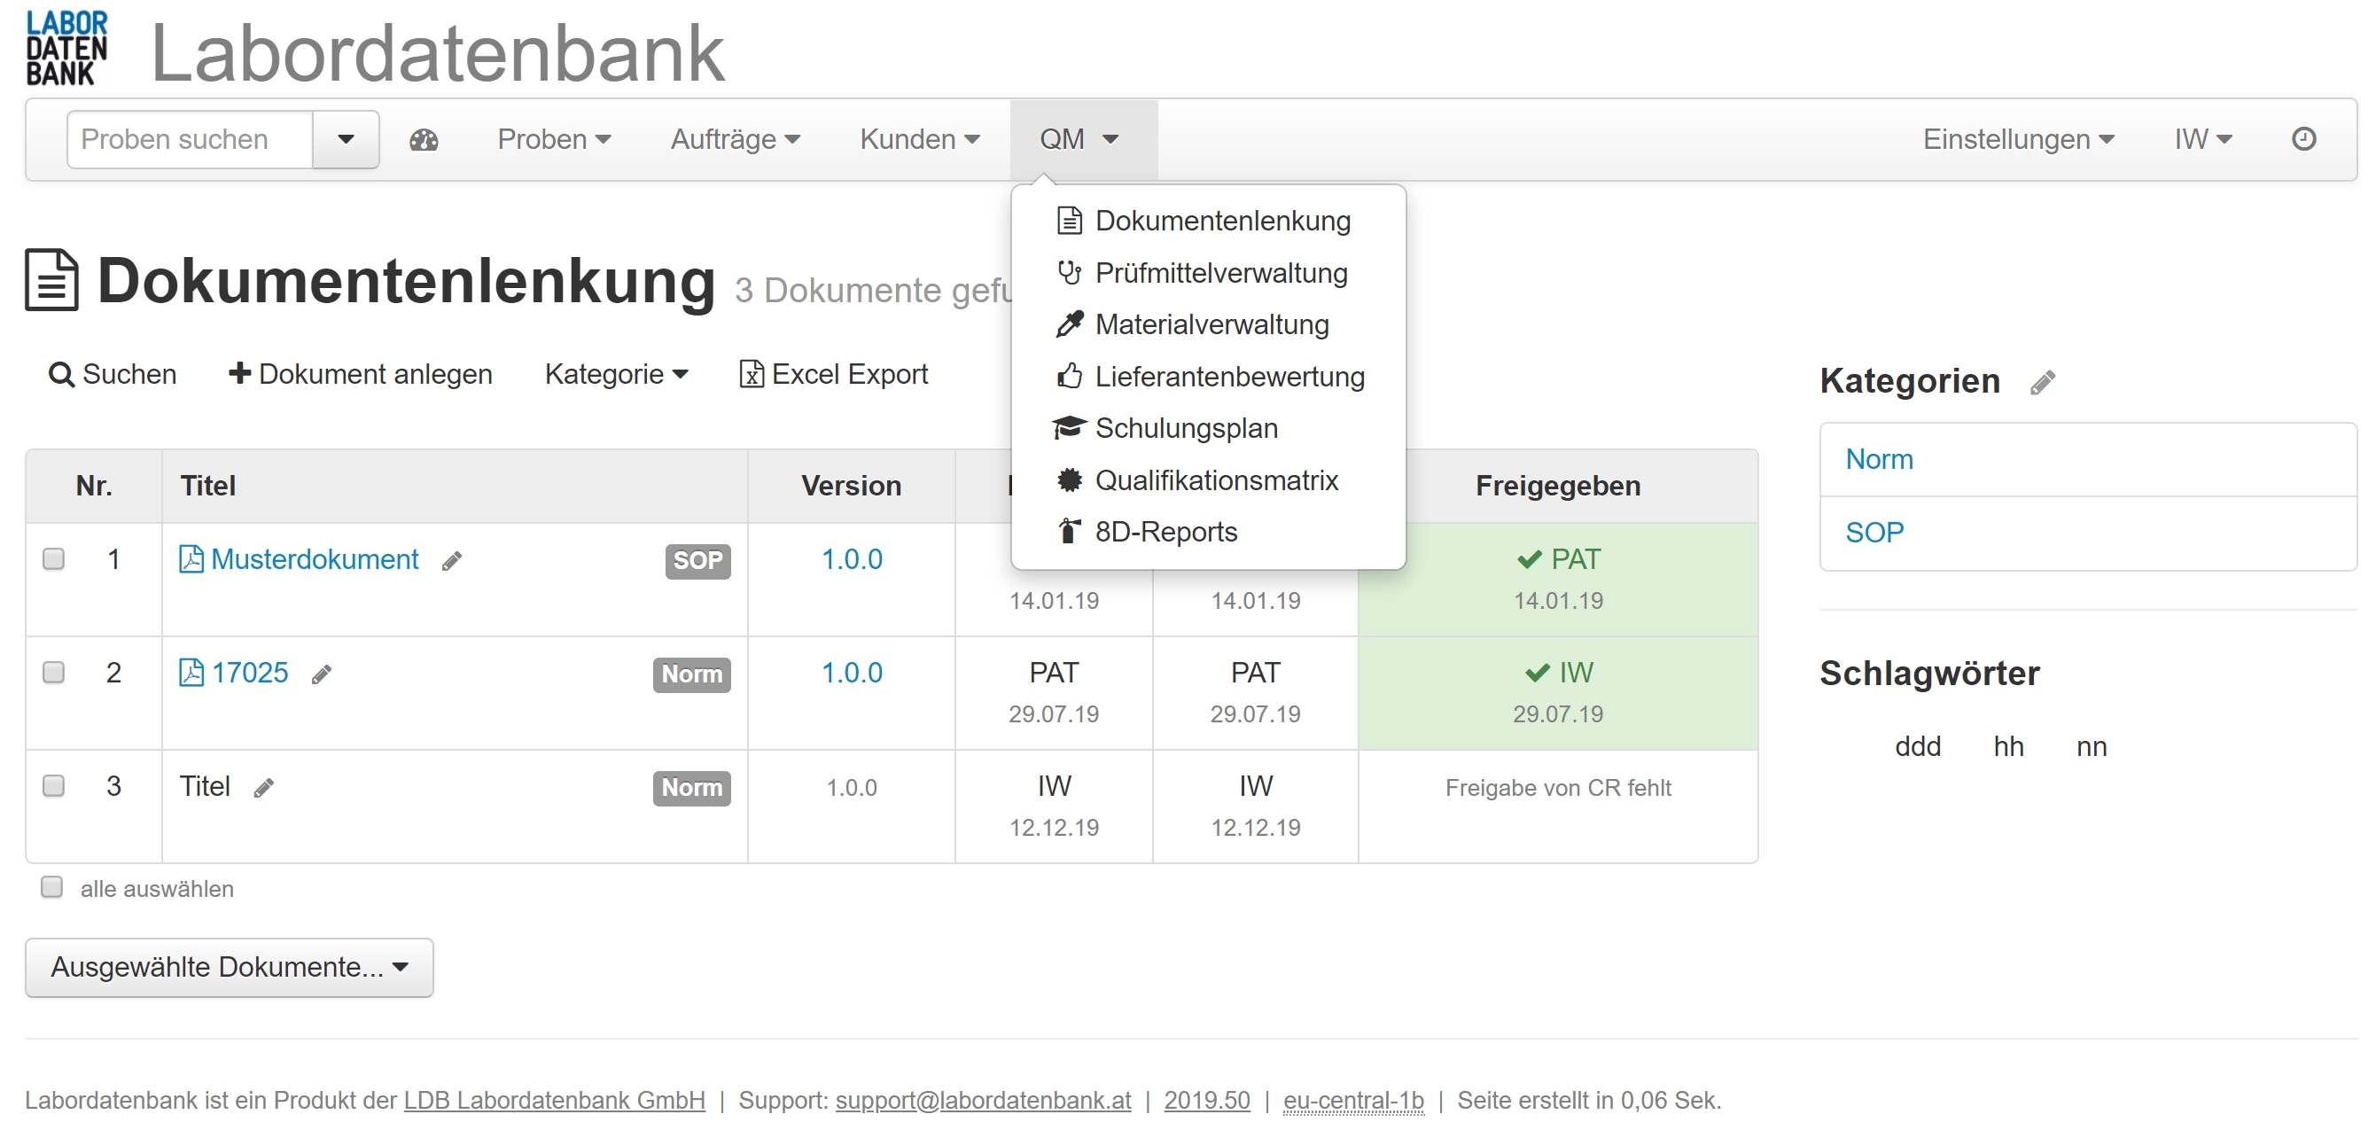Viewport: 2376px width, 1130px height.
Task: Tick the checkbox for document row 3
Action: point(53,786)
